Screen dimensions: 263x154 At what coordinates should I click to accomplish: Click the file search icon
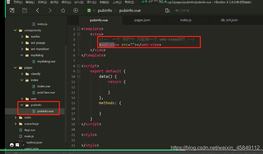click(x=167, y=10)
